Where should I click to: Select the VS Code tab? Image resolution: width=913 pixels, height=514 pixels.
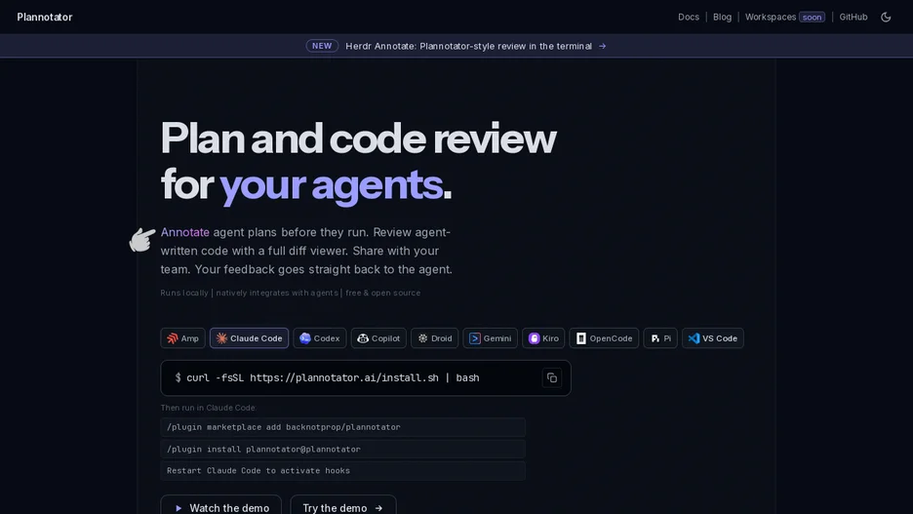point(713,338)
